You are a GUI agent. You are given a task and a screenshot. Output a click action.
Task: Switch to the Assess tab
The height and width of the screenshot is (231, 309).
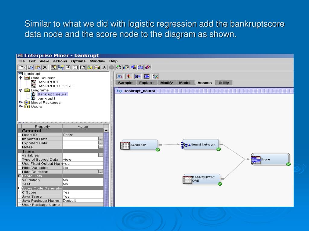click(x=205, y=83)
